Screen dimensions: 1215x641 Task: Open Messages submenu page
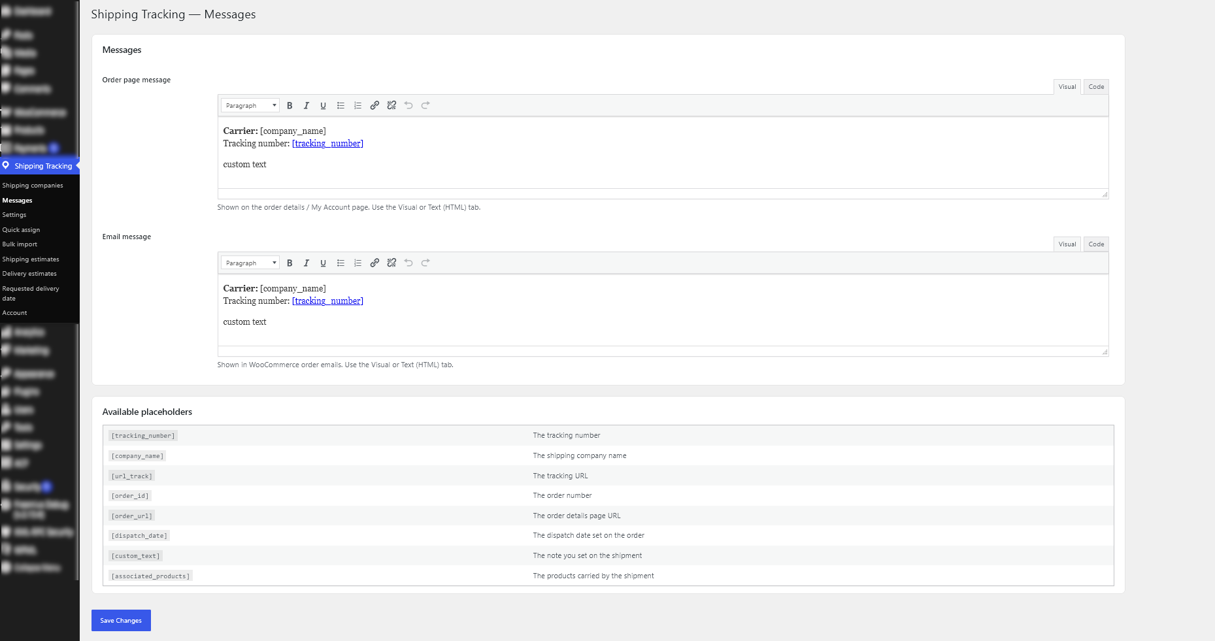tap(17, 201)
